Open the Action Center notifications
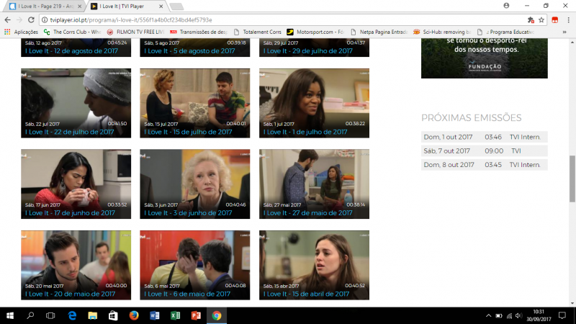 pos(562,315)
